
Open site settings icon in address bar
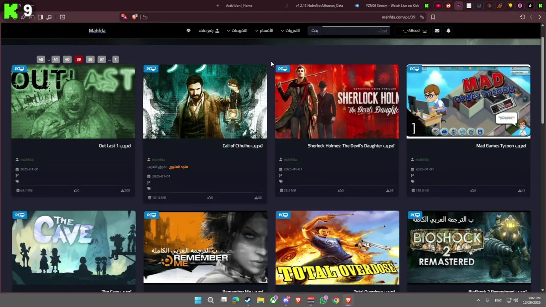click(x=422, y=17)
